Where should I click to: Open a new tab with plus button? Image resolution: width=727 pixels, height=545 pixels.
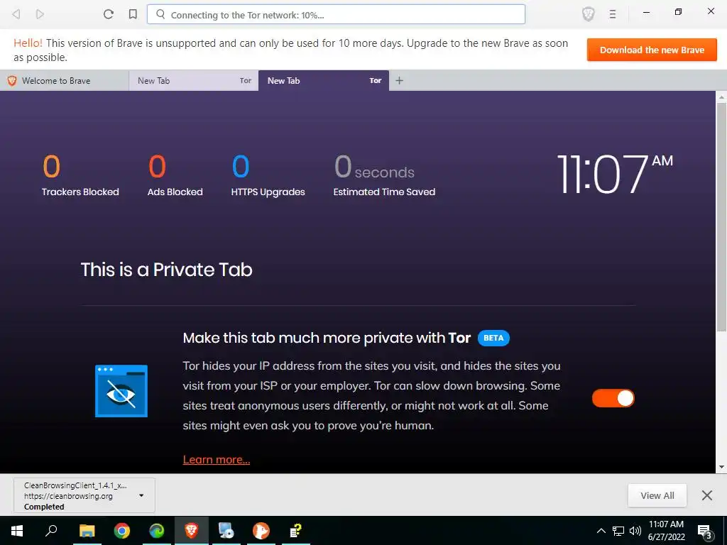(399, 81)
